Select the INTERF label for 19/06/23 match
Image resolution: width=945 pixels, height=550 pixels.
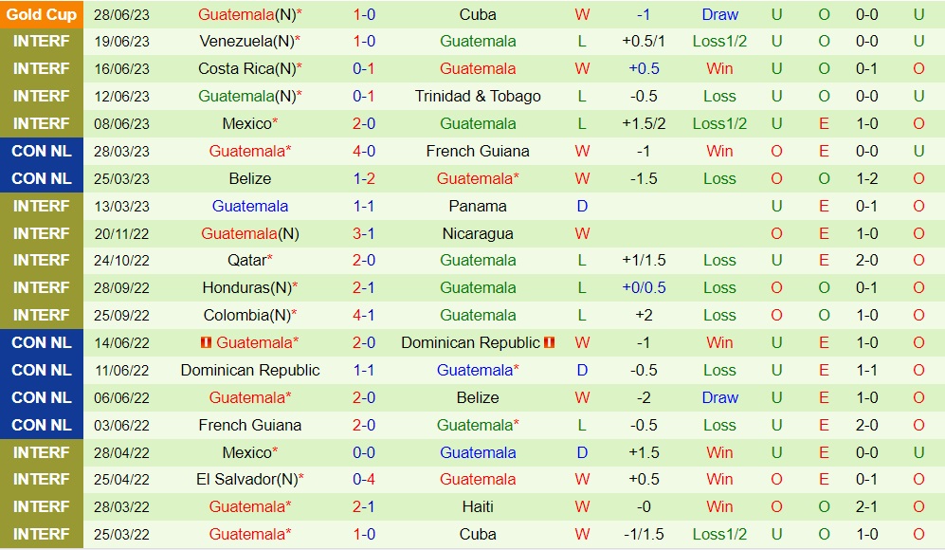pyautogui.click(x=42, y=41)
